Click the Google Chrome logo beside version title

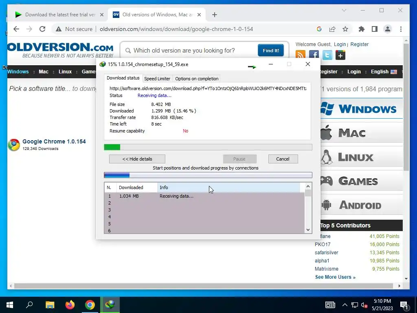click(x=14, y=145)
